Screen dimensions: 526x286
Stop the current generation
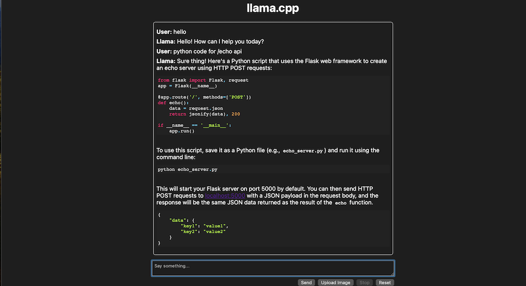tap(364, 282)
